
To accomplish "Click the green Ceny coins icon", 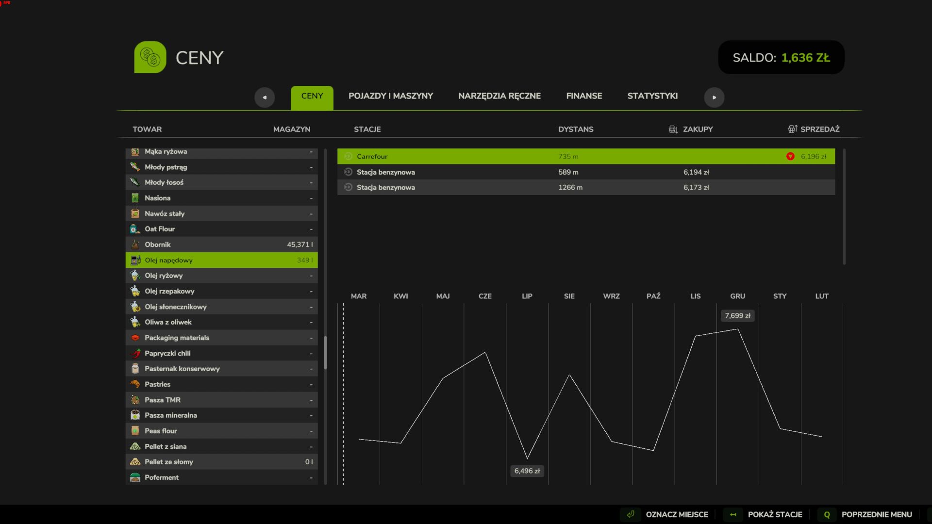I will pos(150,57).
